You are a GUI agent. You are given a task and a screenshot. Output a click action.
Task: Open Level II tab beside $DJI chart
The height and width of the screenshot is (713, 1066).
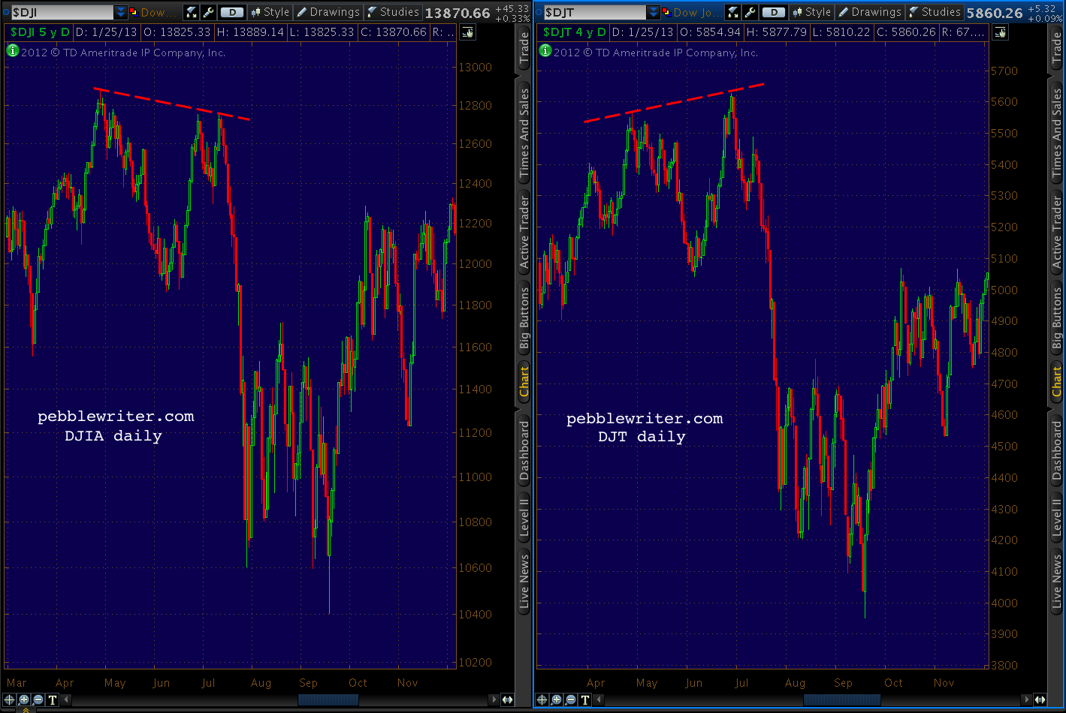(524, 517)
